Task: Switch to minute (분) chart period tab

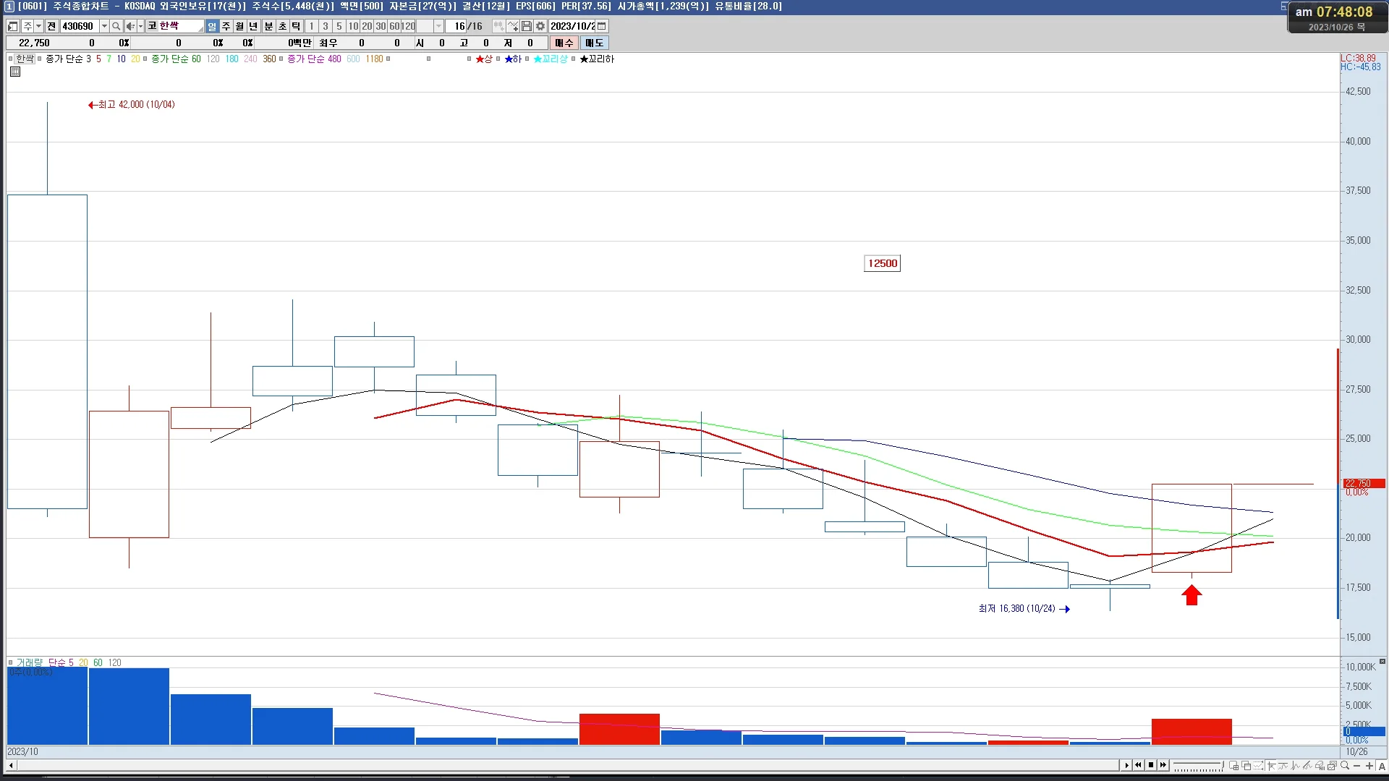Action: pos(268,26)
